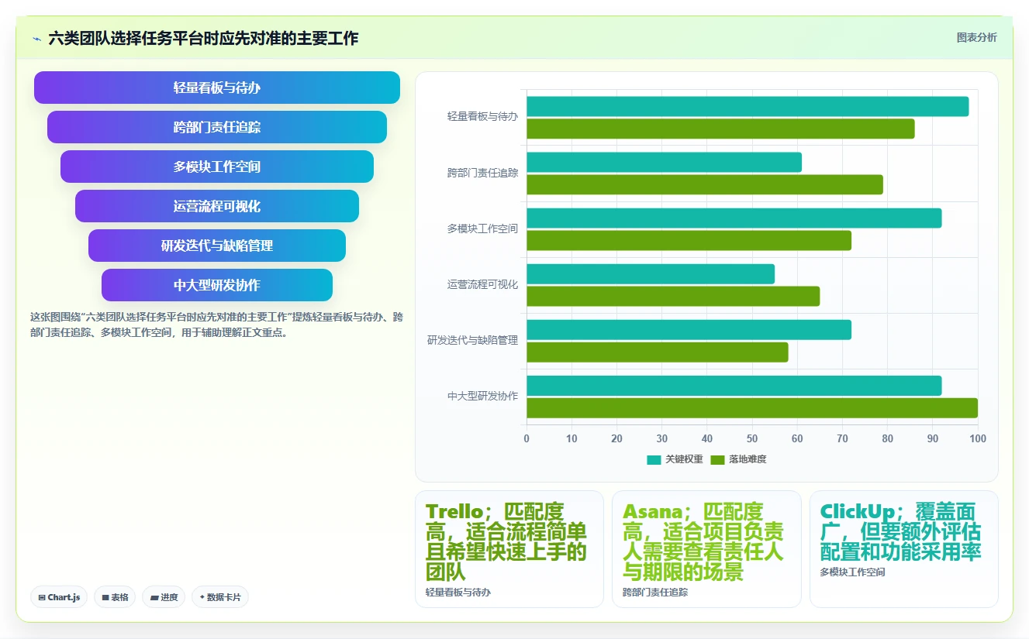This screenshot has width=1029, height=639.
Task: Click the description paragraph under the funnel
Action: pos(216,325)
